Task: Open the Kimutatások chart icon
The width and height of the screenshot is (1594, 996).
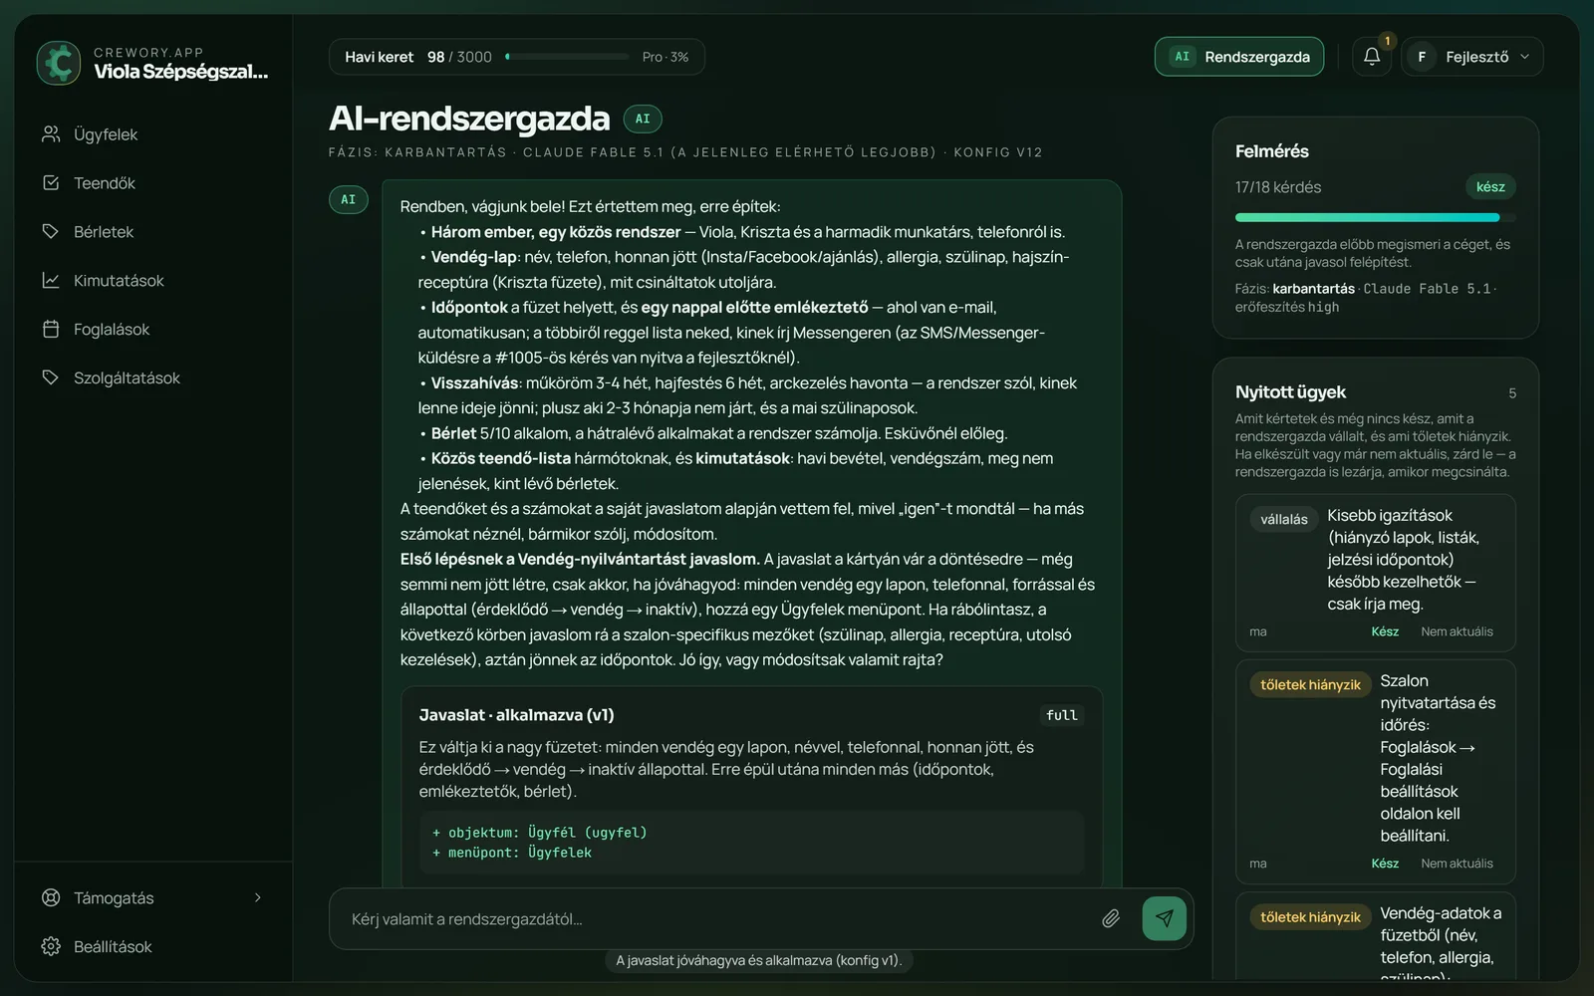Action: tap(51, 280)
